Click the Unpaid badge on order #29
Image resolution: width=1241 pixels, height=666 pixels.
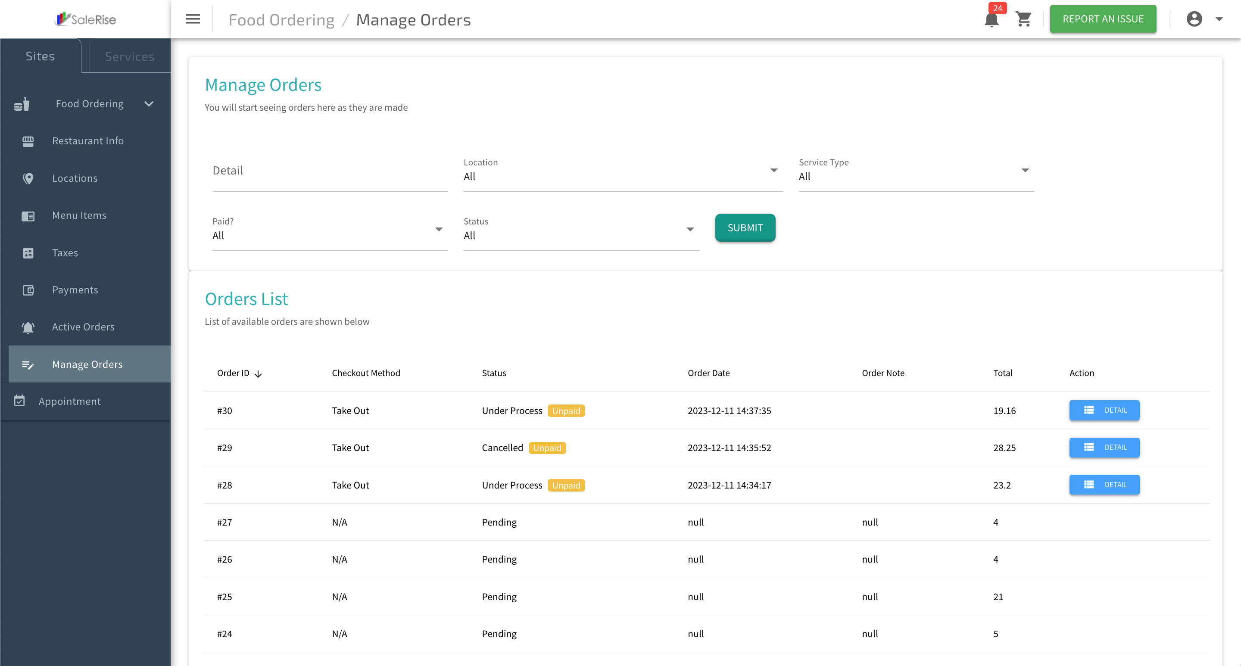click(x=547, y=448)
